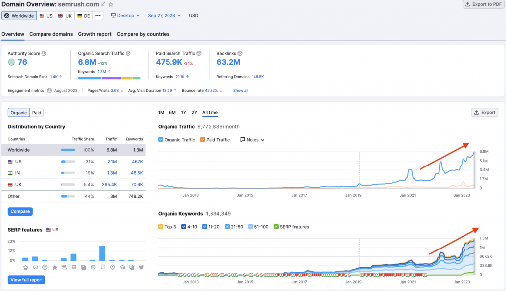Select the stacked cards SERP feature icon
The width and height of the screenshot is (506, 291).
pos(64,267)
